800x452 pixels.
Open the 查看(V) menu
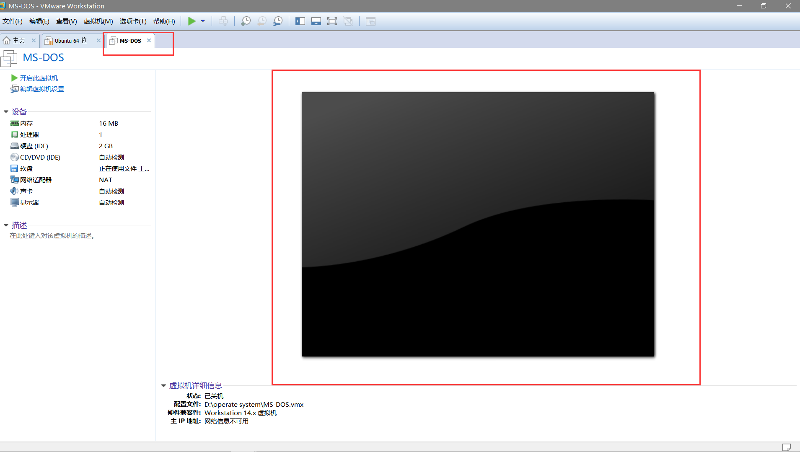coord(67,21)
